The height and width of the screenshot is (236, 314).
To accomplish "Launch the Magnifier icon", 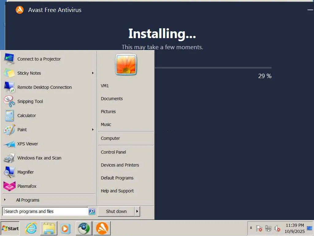I will [9, 172].
